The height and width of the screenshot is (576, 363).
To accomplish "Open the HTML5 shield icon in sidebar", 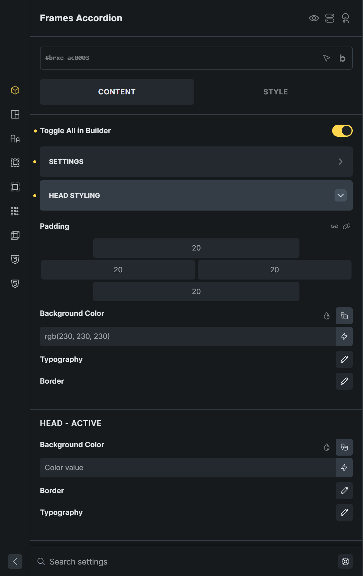I will pyautogui.click(x=15, y=284).
